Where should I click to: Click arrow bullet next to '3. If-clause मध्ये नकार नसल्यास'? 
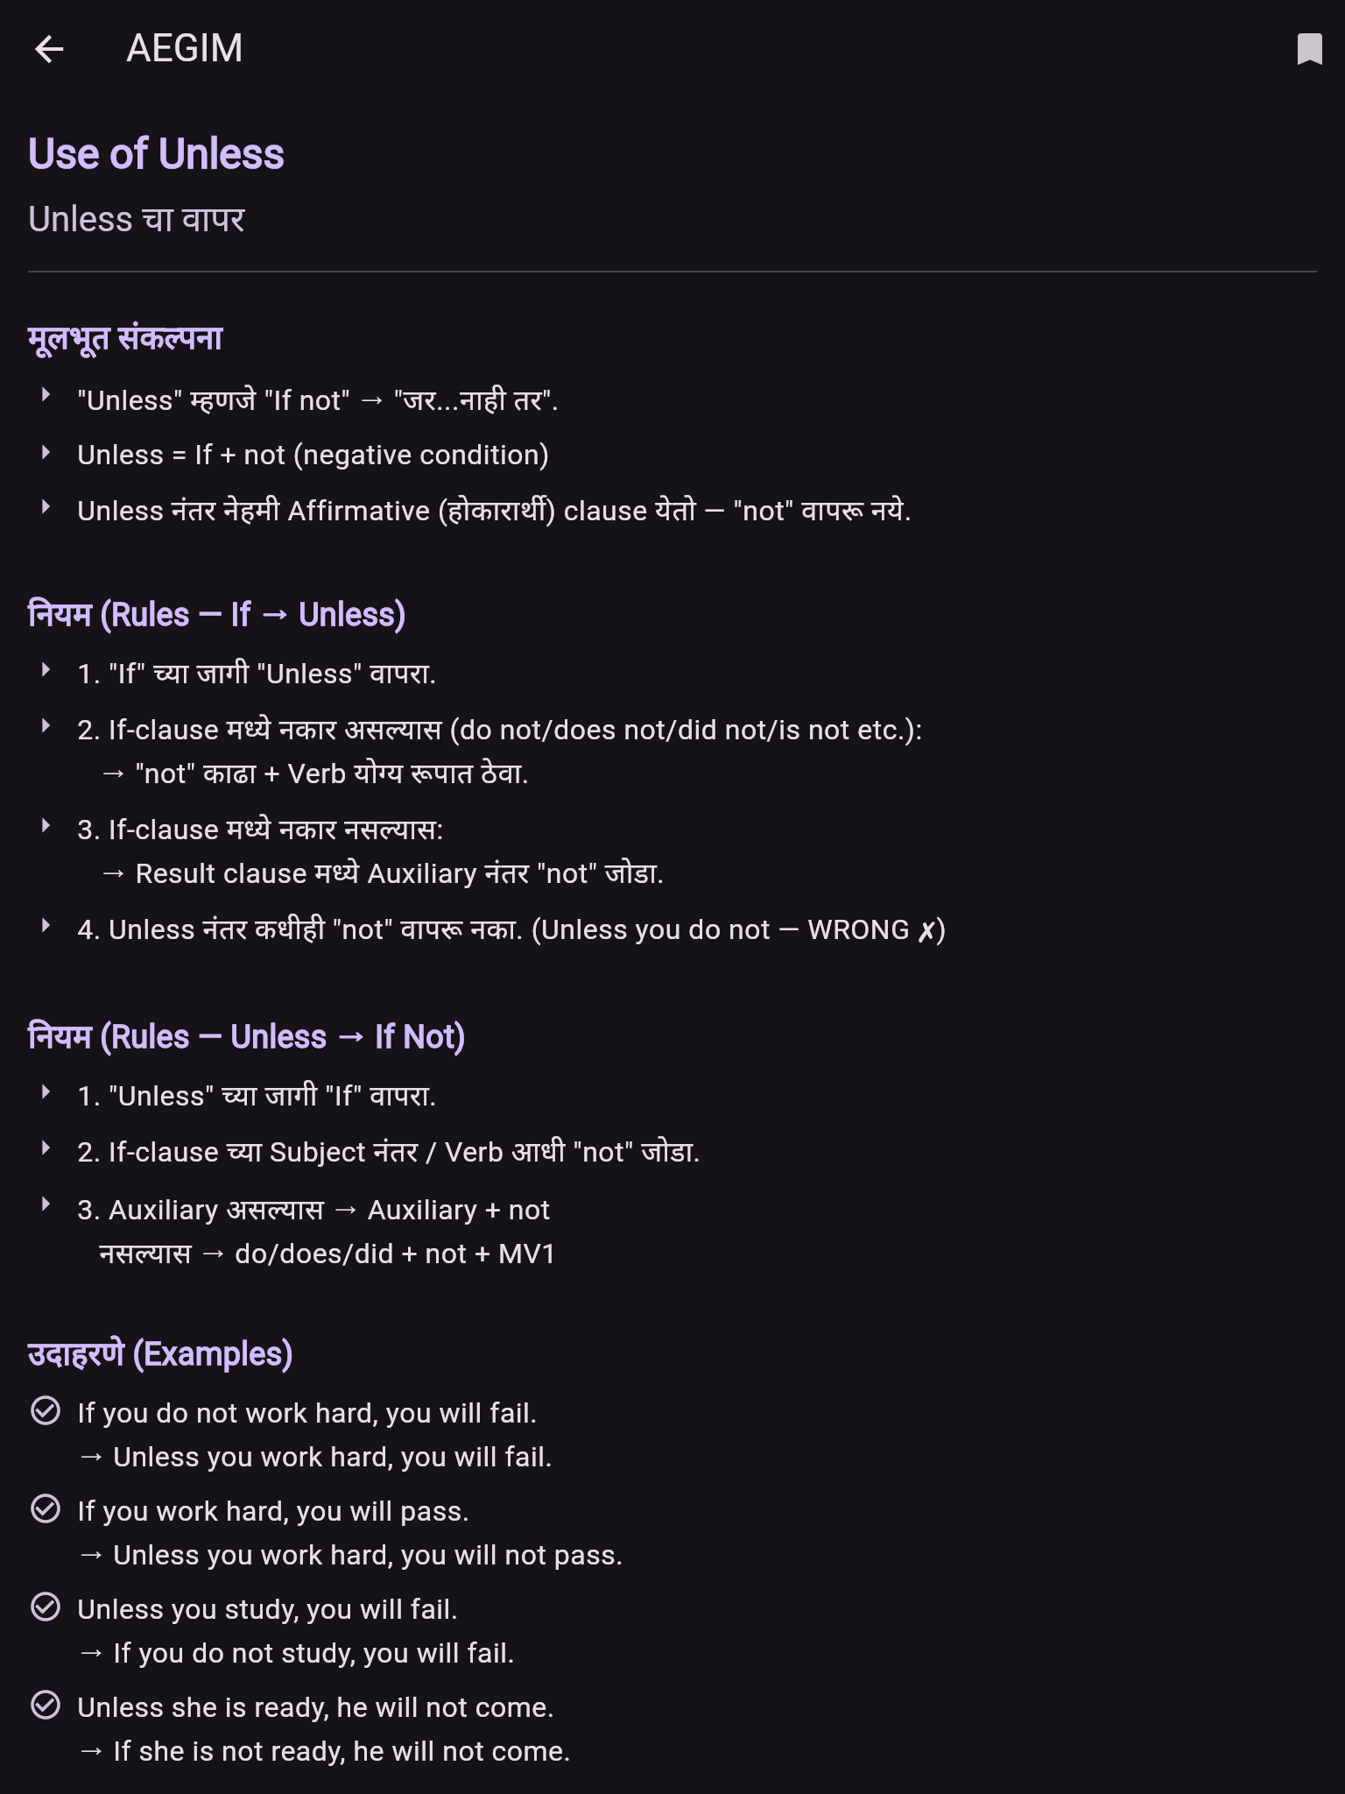[x=46, y=826]
